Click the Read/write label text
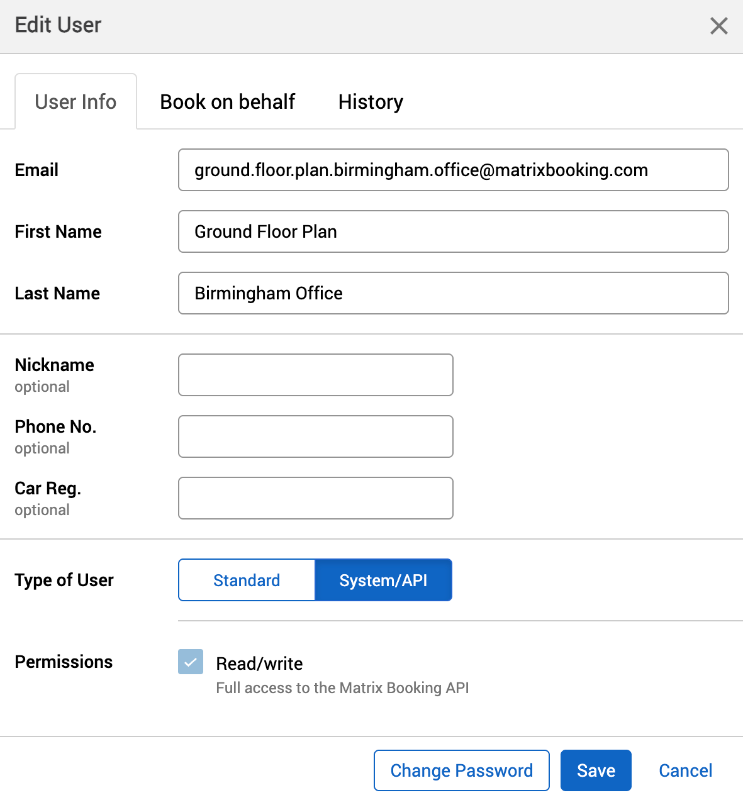Screen dimensions: 743x800 (x=259, y=664)
